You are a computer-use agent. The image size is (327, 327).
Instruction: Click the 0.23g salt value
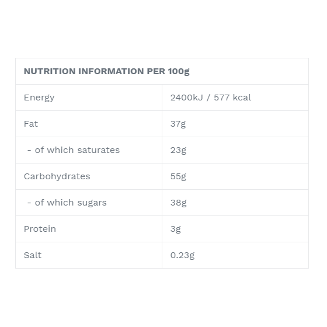[182, 256]
